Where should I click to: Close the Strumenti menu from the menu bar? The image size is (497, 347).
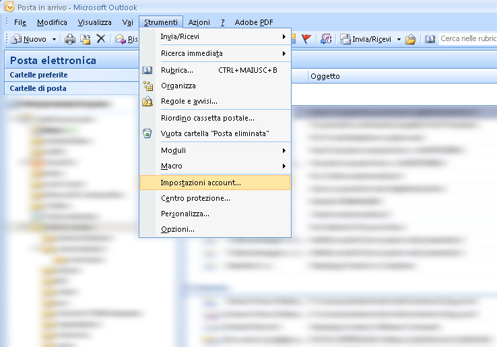coord(161,22)
